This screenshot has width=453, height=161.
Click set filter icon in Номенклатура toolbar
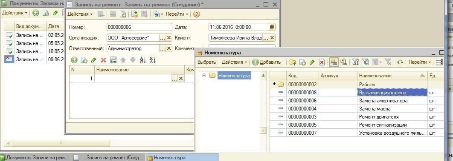pyautogui.click(x=356, y=62)
